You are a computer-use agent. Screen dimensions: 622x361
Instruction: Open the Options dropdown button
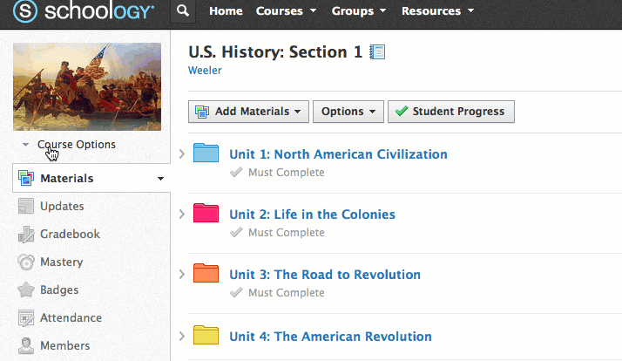tap(348, 112)
